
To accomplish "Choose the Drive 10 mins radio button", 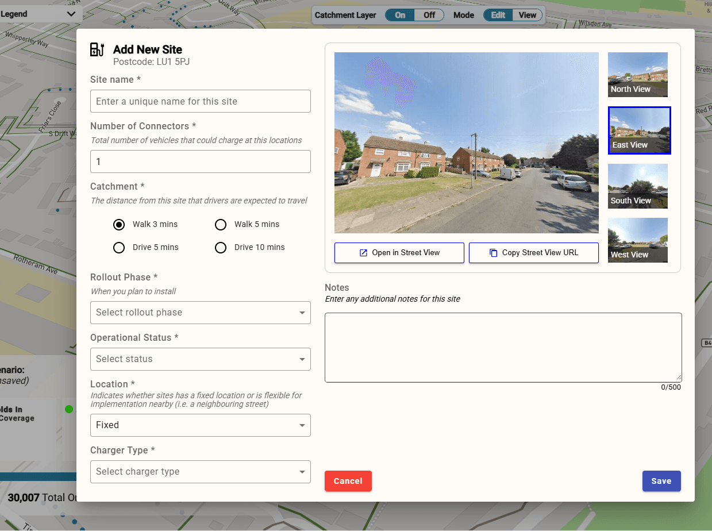I will coord(221,248).
